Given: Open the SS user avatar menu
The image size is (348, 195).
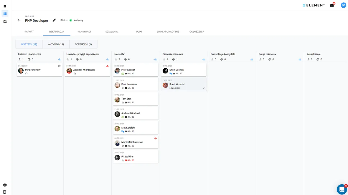Looking at the screenshot, I should click(343, 5).
